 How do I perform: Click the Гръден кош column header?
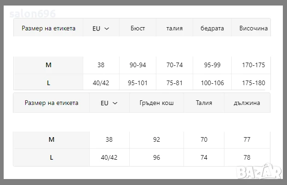(156, 103)
